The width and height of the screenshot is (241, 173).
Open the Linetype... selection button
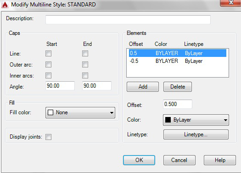click(196, 134)
